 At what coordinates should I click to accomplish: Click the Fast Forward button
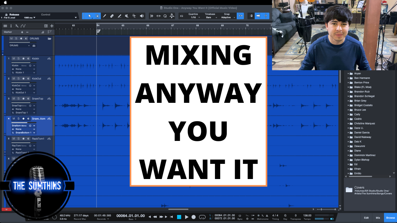(161, 217)
